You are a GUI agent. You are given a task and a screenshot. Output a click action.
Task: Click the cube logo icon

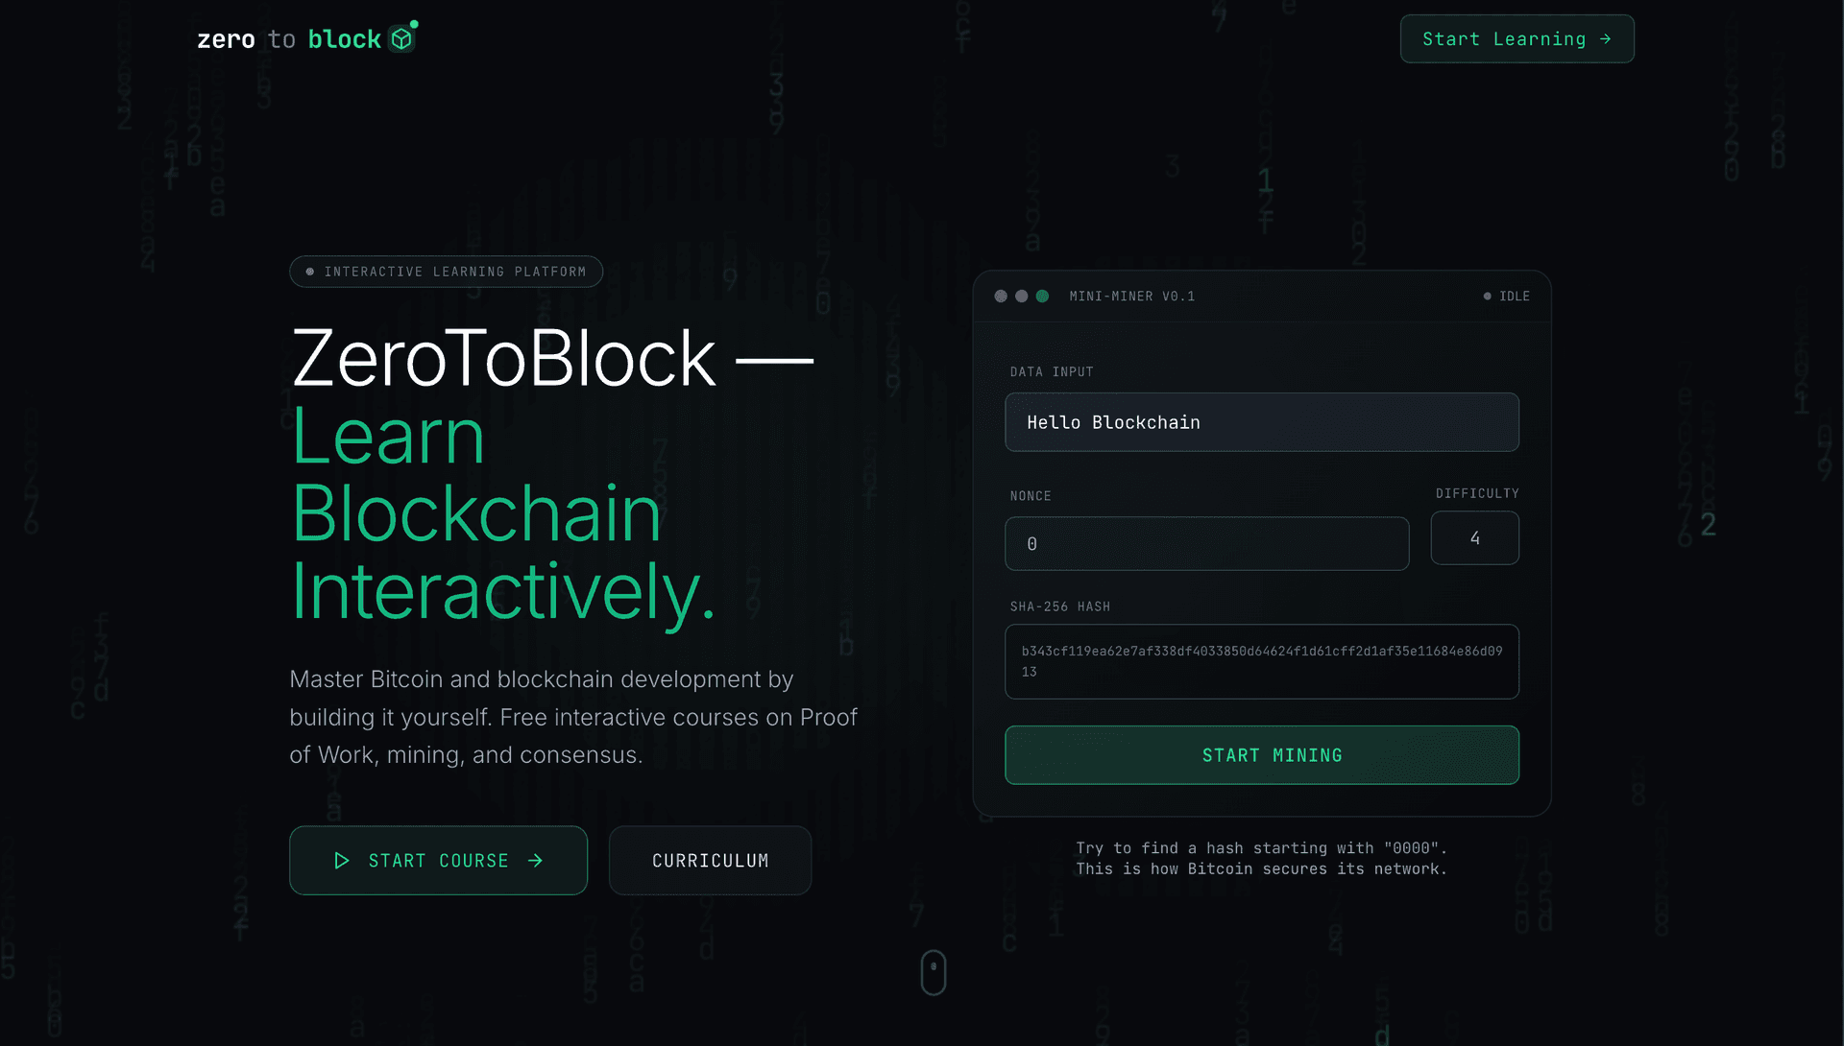pyautogui.click(x=401, y=39)
